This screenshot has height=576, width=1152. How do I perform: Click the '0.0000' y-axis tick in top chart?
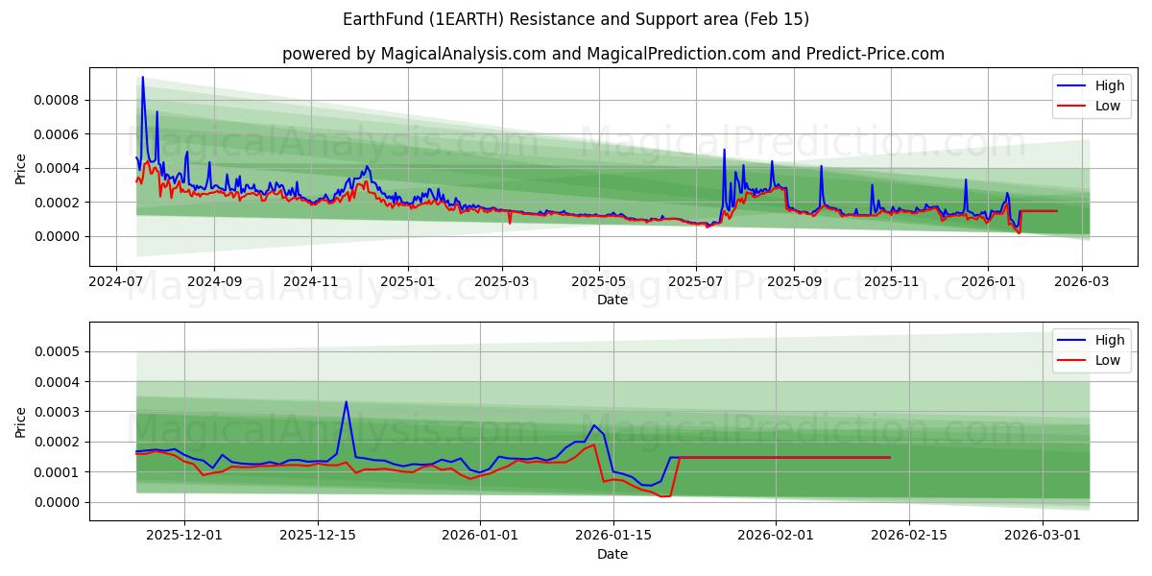[x=60, y=236]
